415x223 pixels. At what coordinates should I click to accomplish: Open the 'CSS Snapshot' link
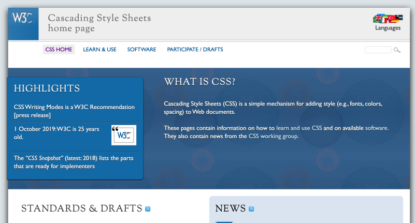[46, 158]
